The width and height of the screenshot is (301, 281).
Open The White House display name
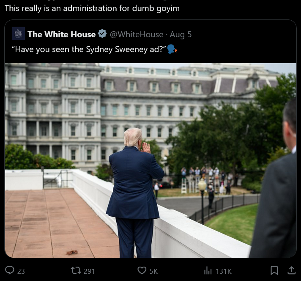tap(61, 34)
